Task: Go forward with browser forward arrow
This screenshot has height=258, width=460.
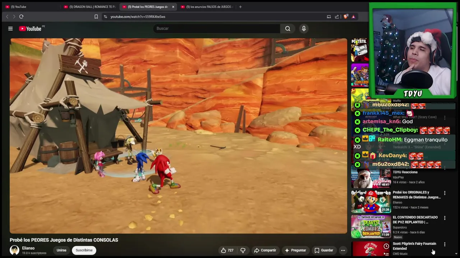Action: coord(14,16)
